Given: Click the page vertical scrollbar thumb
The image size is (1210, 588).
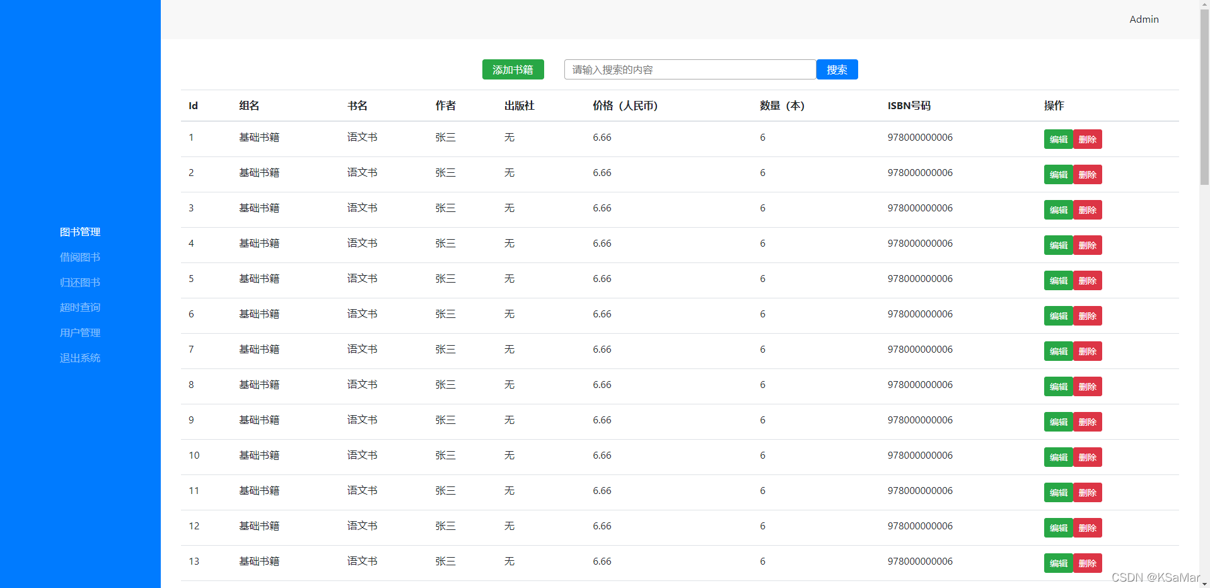Looking at the screenshot, I should pyautogui.click(x=1204, y=98).
